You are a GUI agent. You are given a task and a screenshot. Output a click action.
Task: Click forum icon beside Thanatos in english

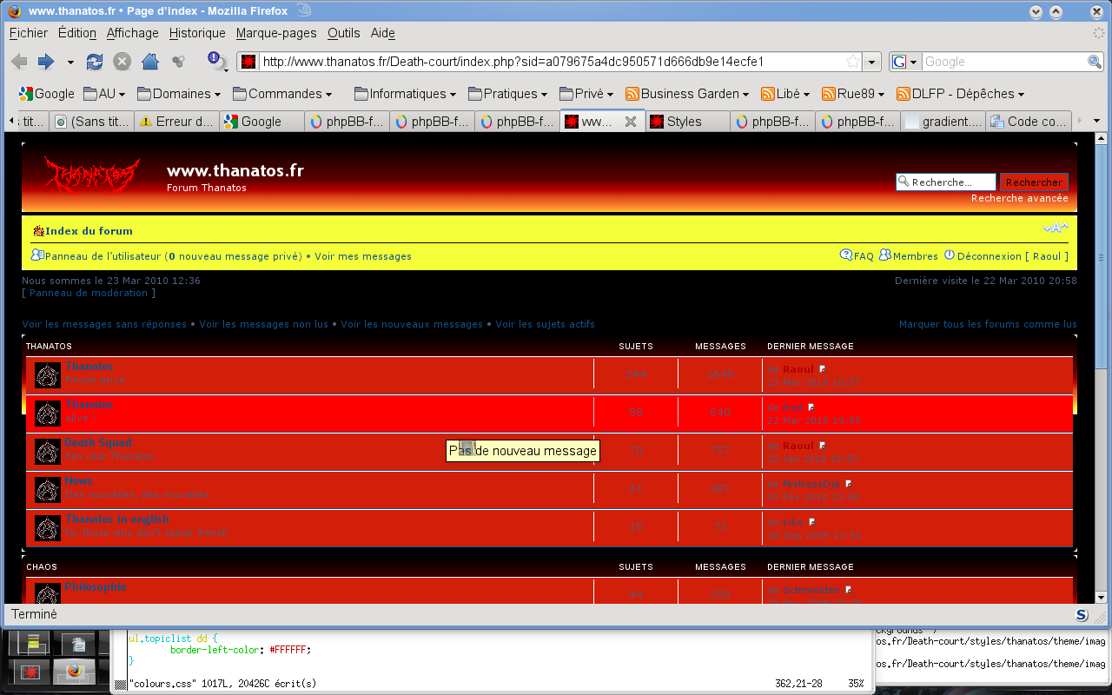point(48,528)
